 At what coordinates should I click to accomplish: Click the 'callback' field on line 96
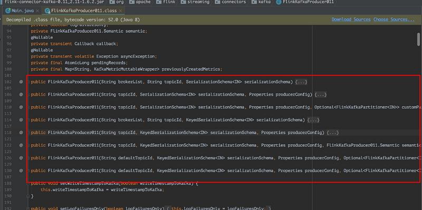click(x=106, y=44)
